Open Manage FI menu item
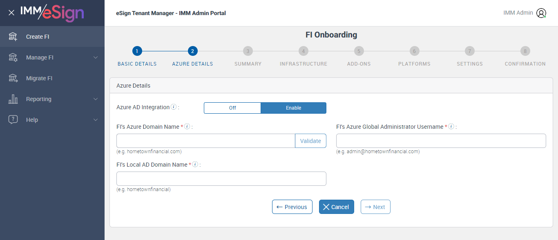This screenshot has height=240, width=558. 52,57
